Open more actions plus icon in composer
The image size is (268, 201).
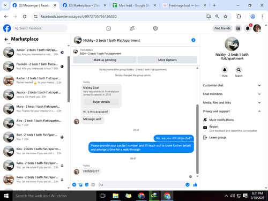tap(74, 184)
